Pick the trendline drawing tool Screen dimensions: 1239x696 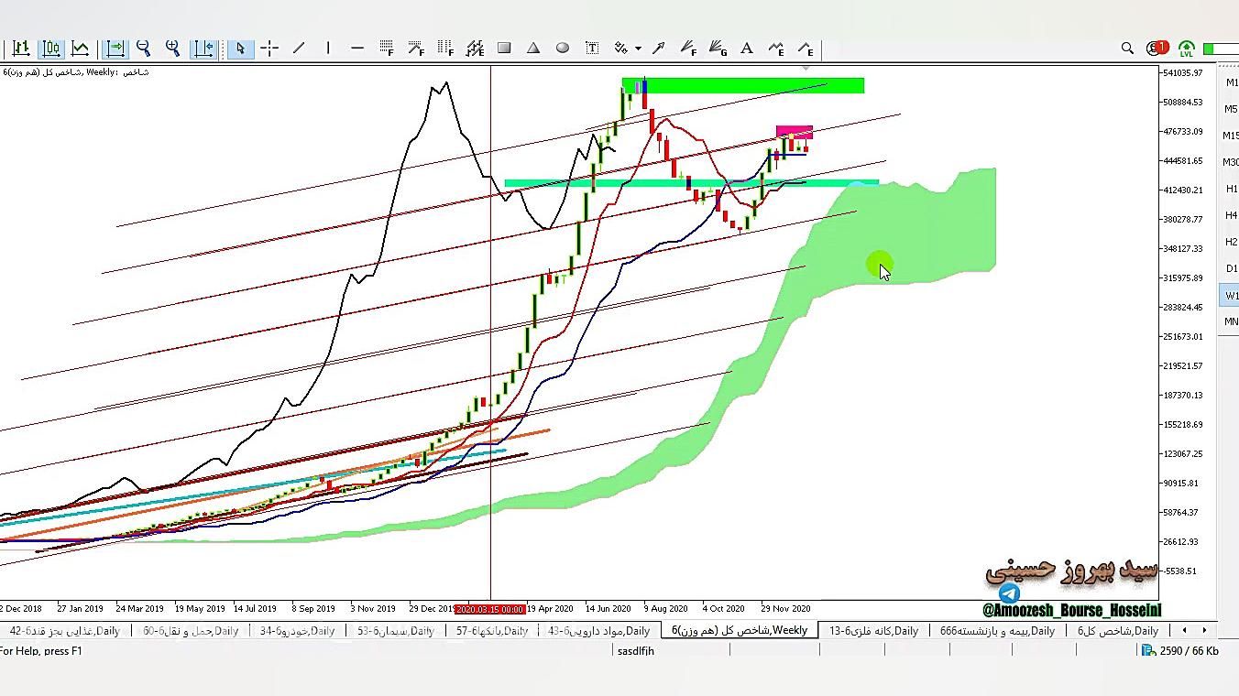click(x=299, y=49)
